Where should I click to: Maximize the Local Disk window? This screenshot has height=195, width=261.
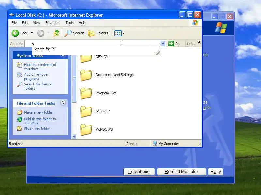[x=190, y=15]
